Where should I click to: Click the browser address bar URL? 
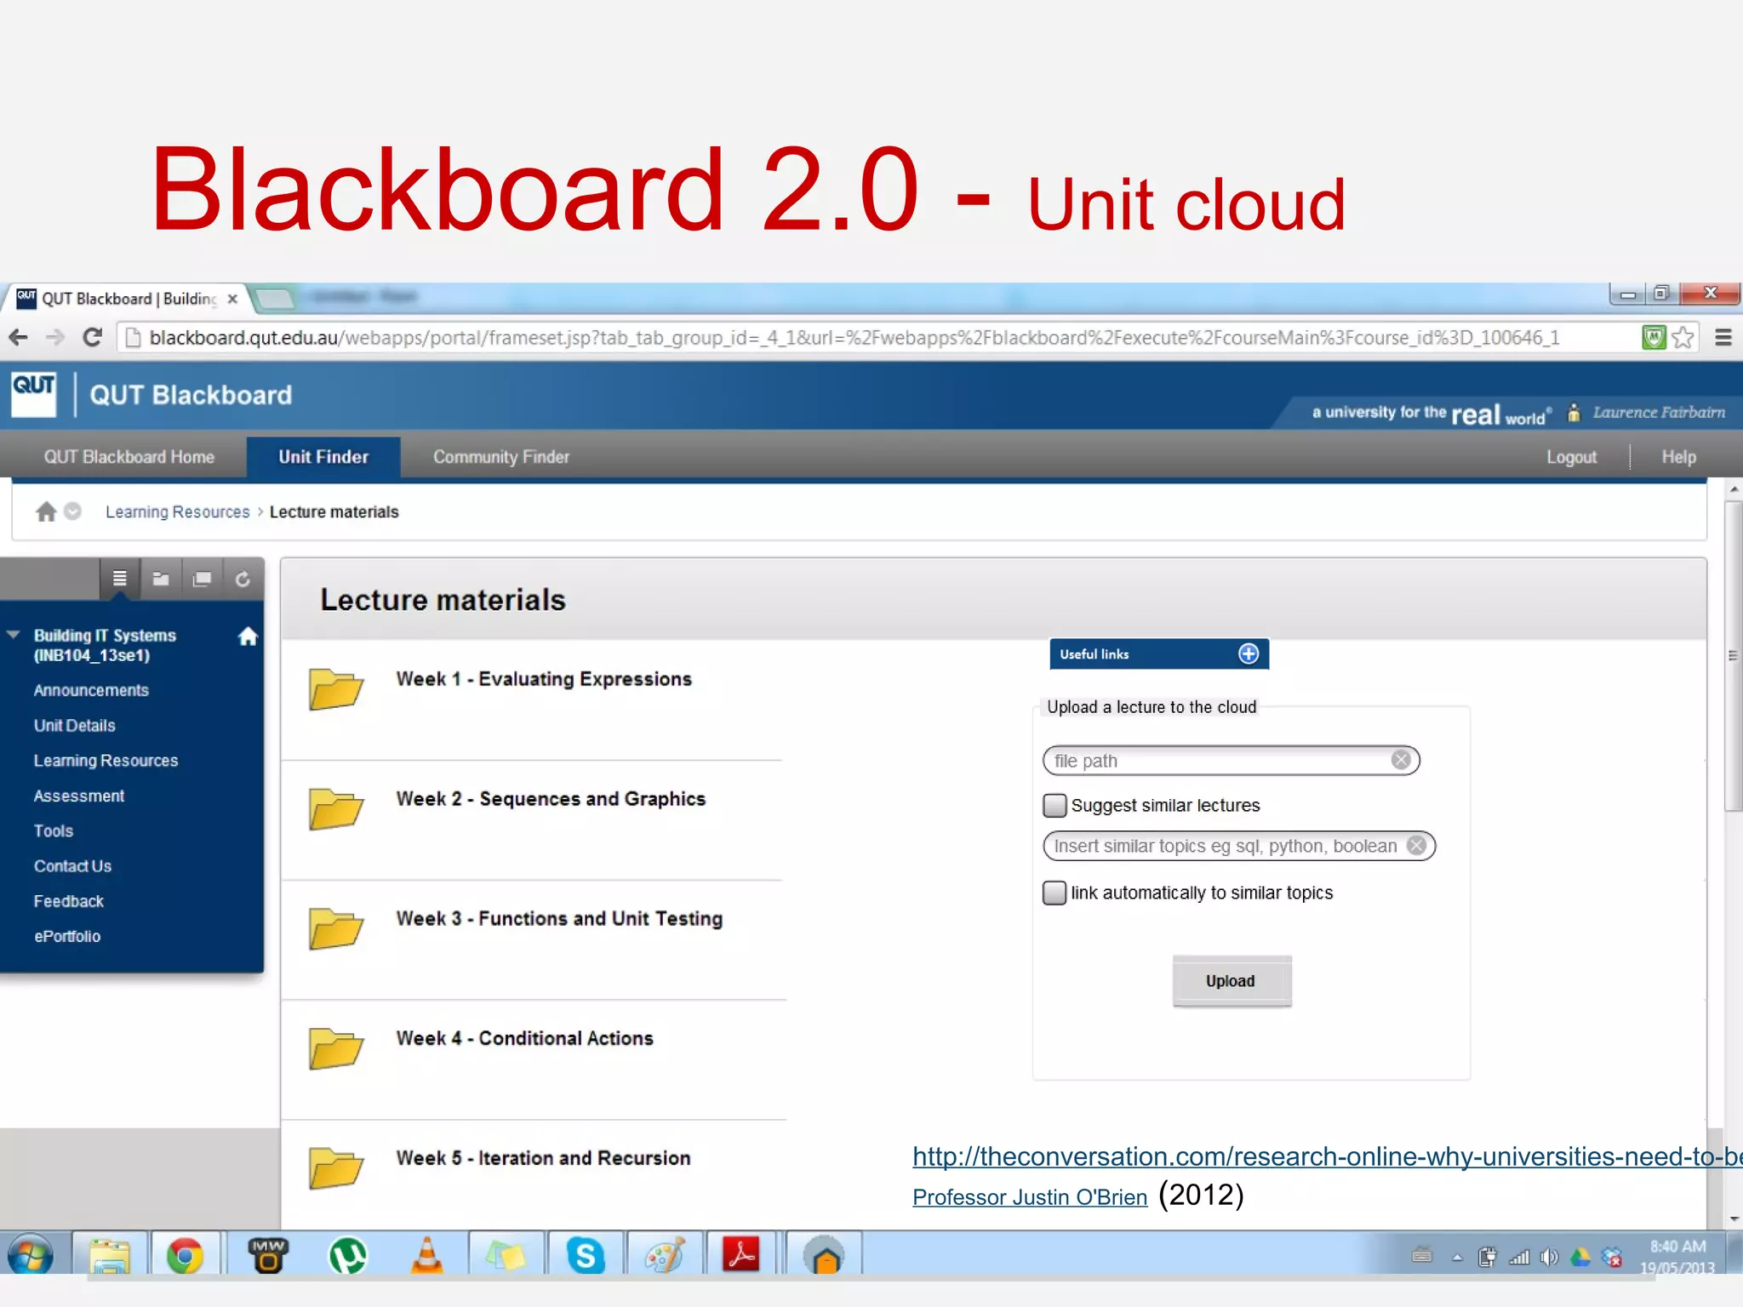coord(854,338)
